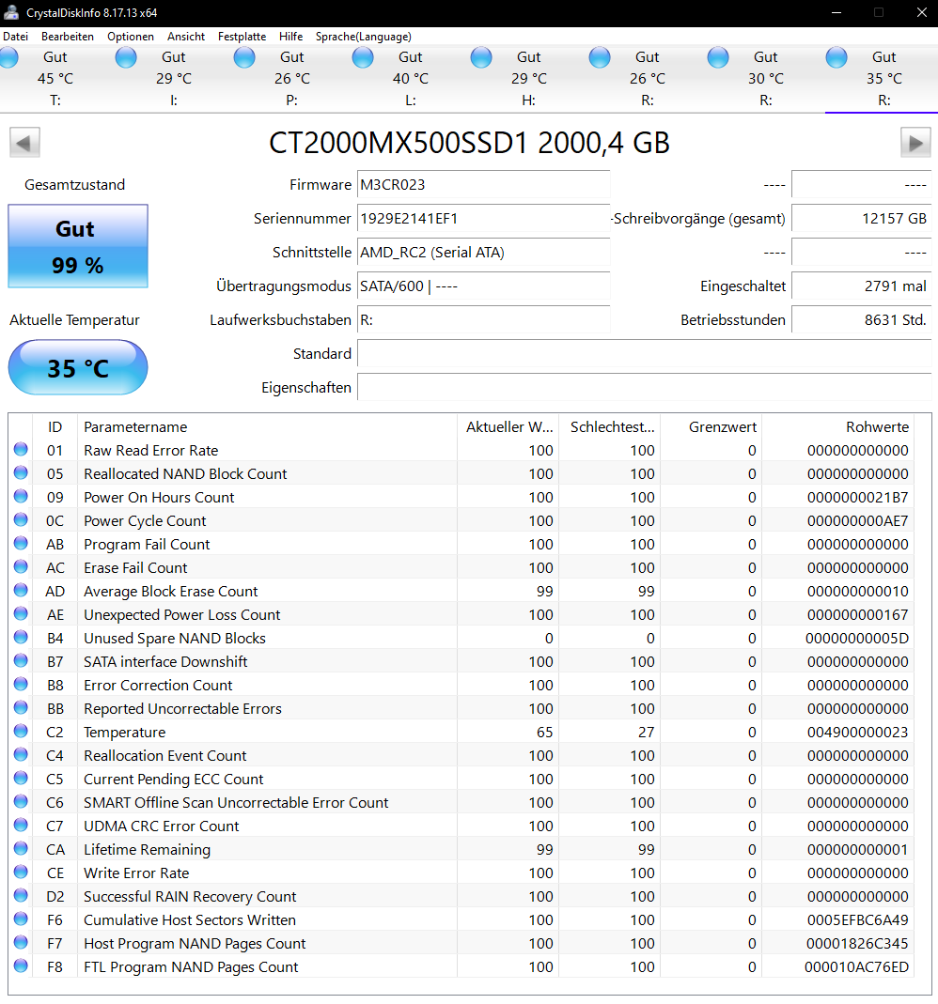The width and height of the screenshot is (938, 1004).
Task: Select Reallocation Event Count row text
Action: pos(164,755)
